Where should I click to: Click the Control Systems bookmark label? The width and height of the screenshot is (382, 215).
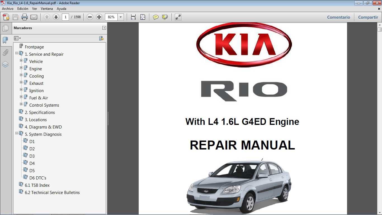(44, 105)
